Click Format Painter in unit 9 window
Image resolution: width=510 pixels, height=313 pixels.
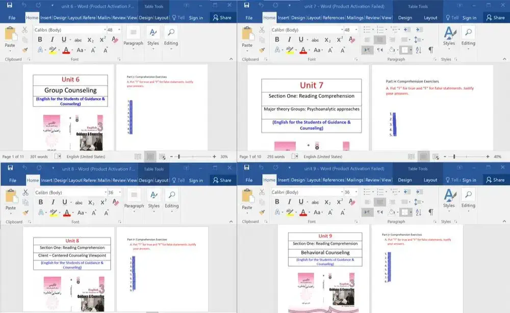[262, 213]
